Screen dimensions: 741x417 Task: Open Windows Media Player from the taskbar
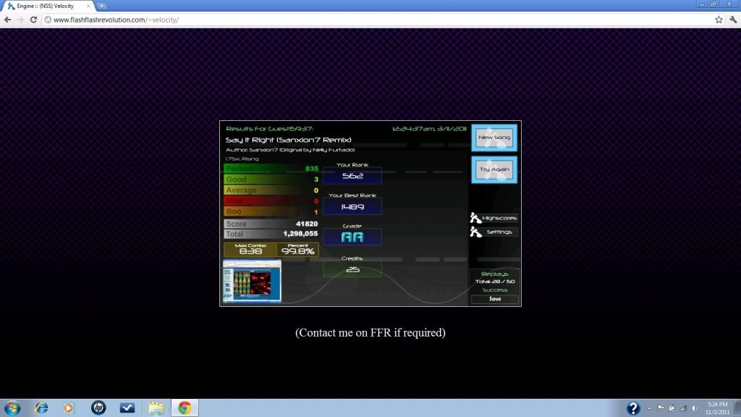pos(69,408)
